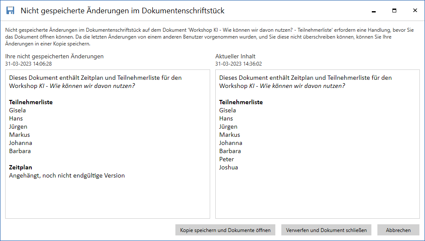Click 'Teilnehmerliste' heading in current content pane

(x=241, y=102)
